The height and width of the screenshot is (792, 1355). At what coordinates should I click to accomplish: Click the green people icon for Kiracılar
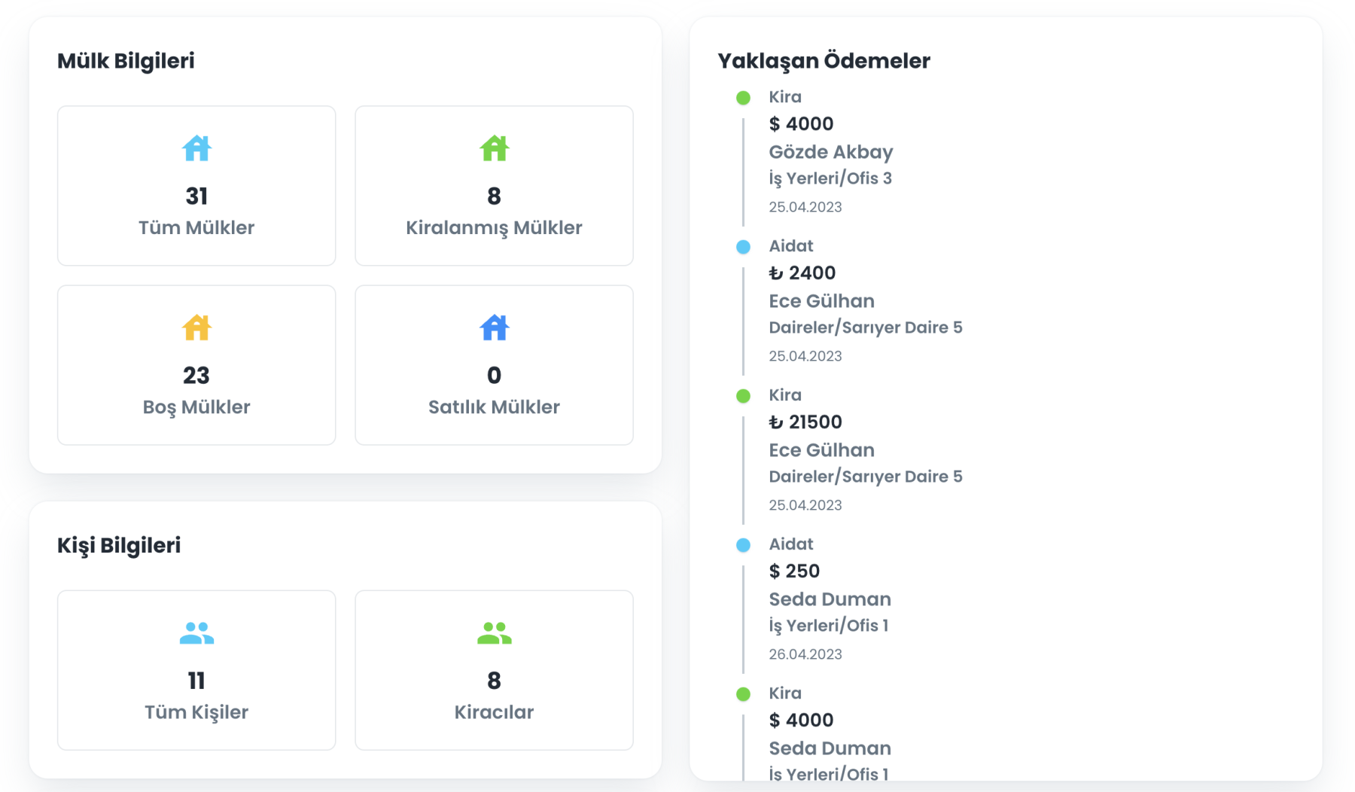point(494,633)
